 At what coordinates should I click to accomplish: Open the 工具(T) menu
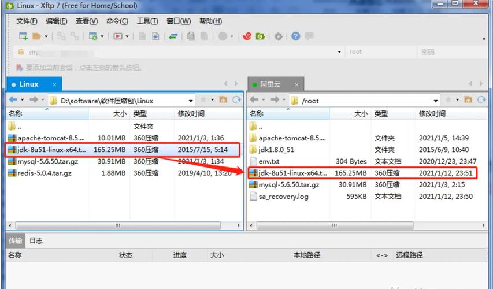click(147, 21)
